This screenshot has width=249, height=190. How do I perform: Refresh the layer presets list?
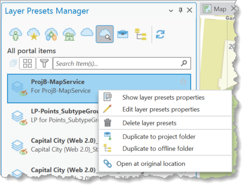click(160, 34)
